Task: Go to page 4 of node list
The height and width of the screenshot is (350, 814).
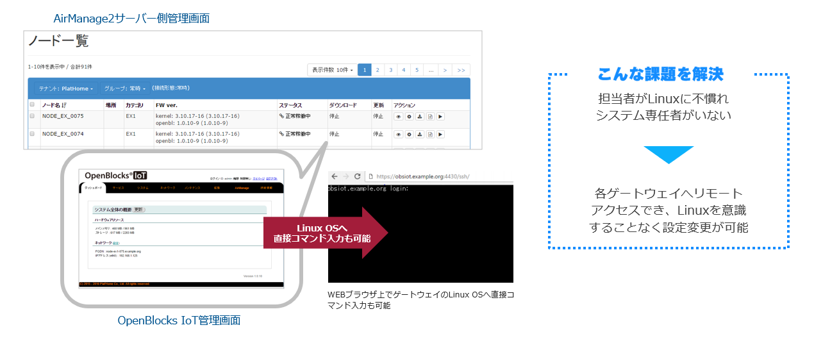Action: pyautogui.click(x=404, y=70)
